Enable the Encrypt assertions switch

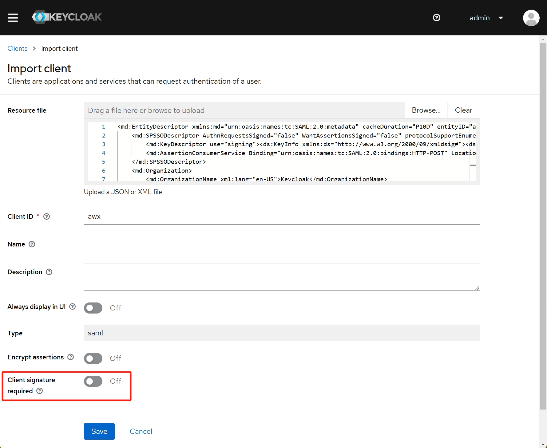click(93, 358)
